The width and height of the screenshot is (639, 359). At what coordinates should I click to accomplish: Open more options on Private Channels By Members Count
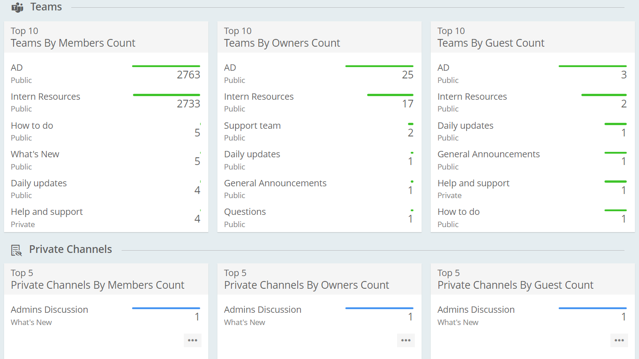coord(192,340)
